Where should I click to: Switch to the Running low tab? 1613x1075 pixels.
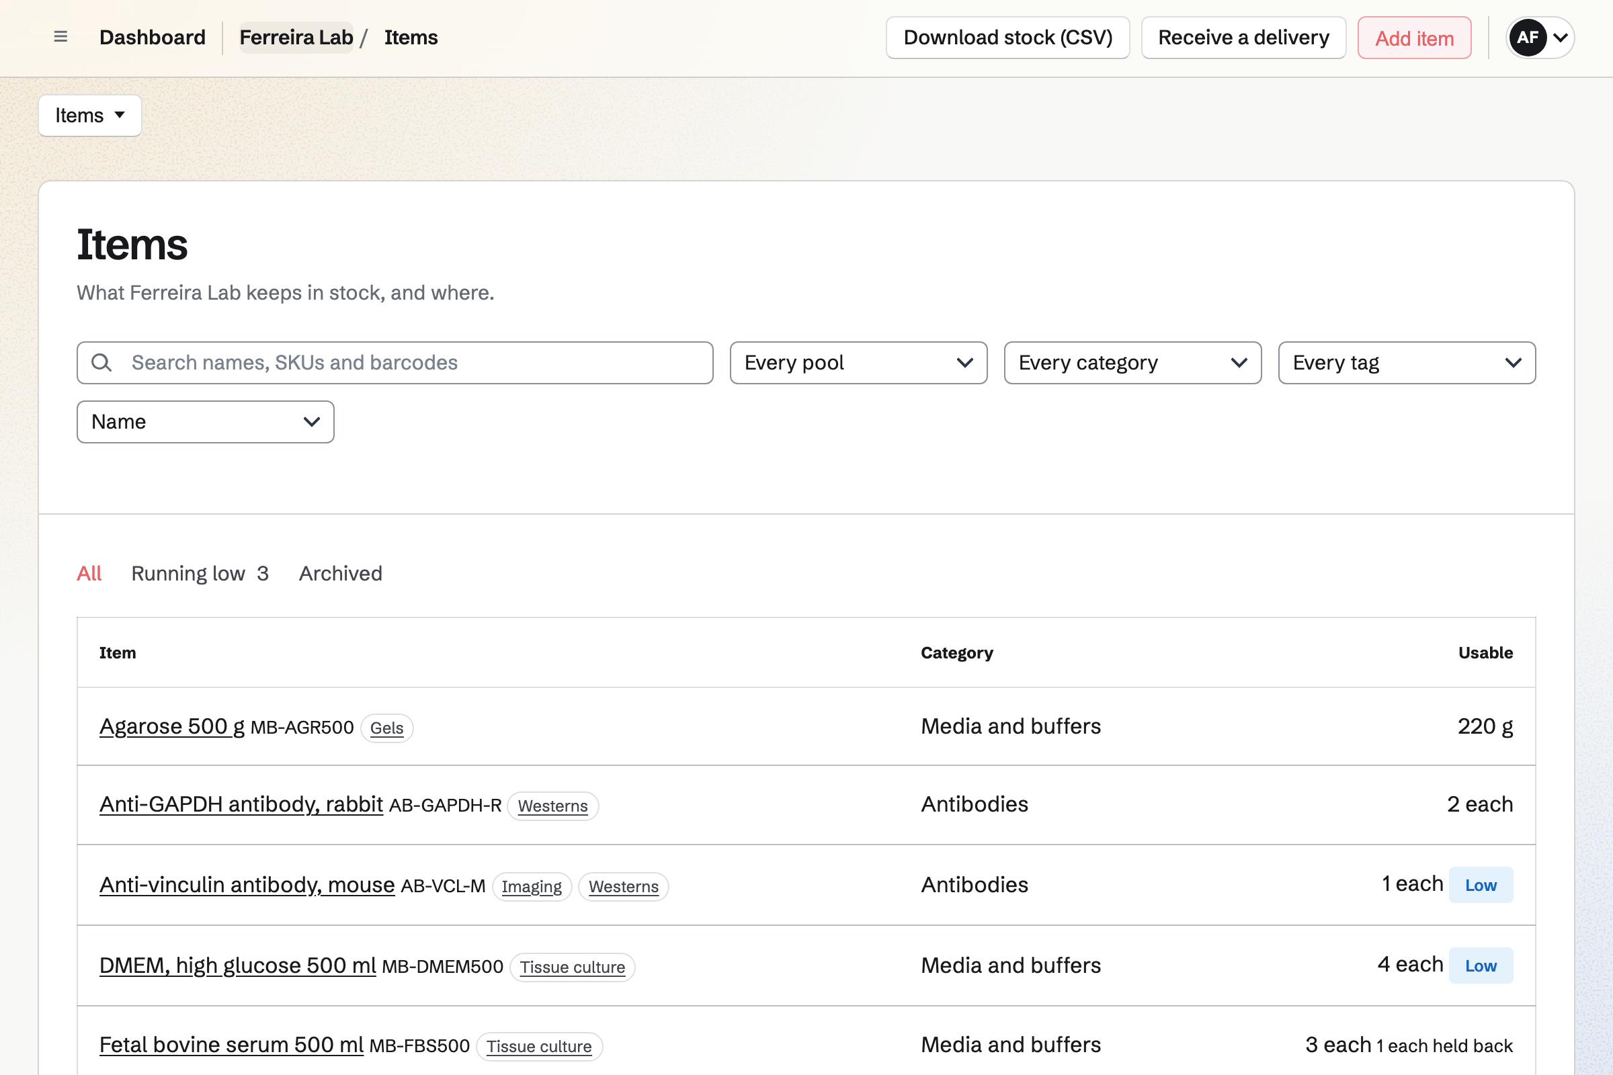[x=200, y=573]
